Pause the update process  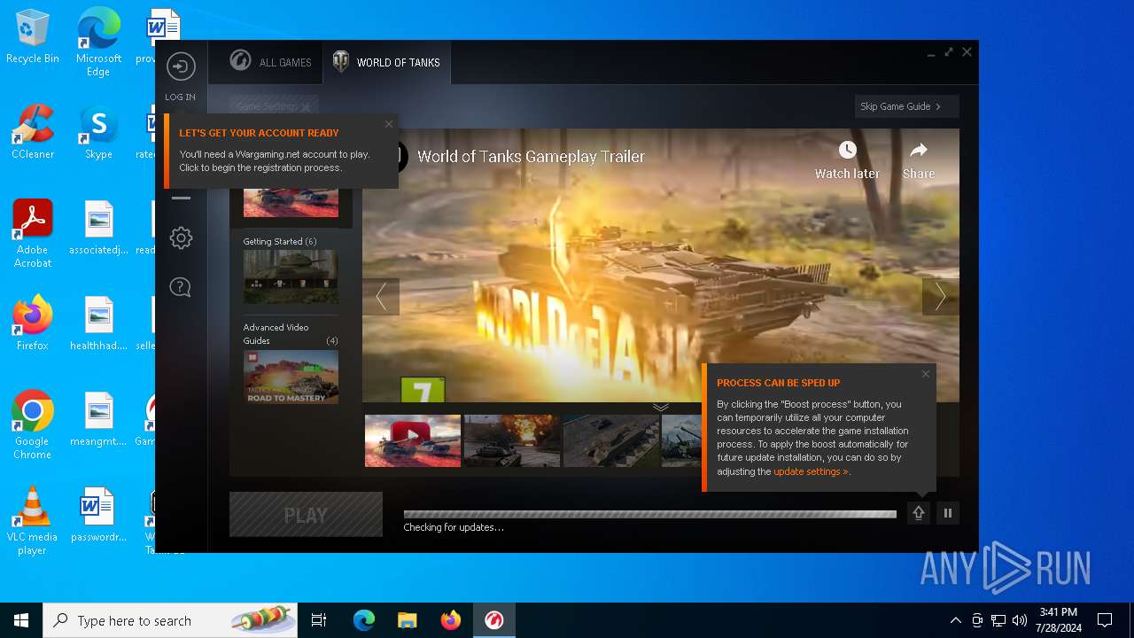coord(948,513)
